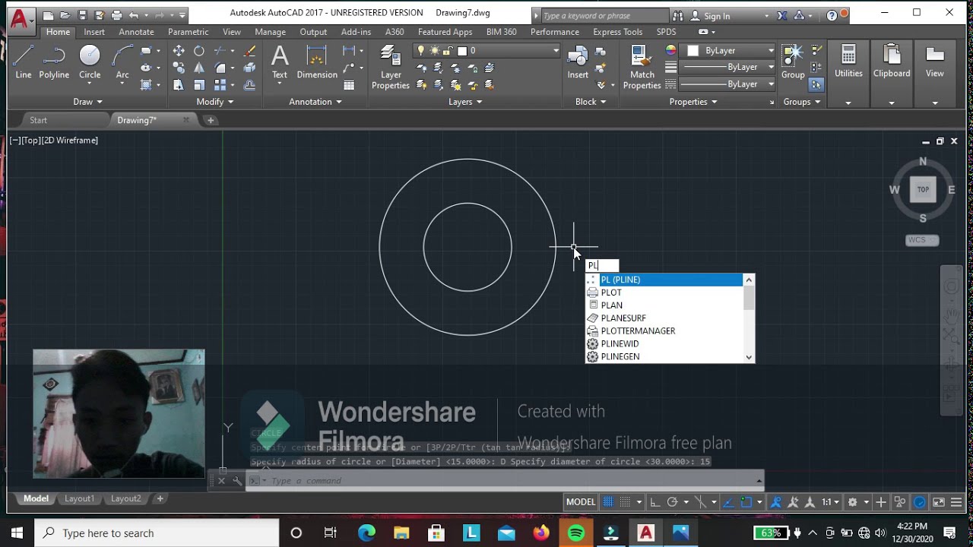
Task: Select the Line tool
Action: coord(24,62)
